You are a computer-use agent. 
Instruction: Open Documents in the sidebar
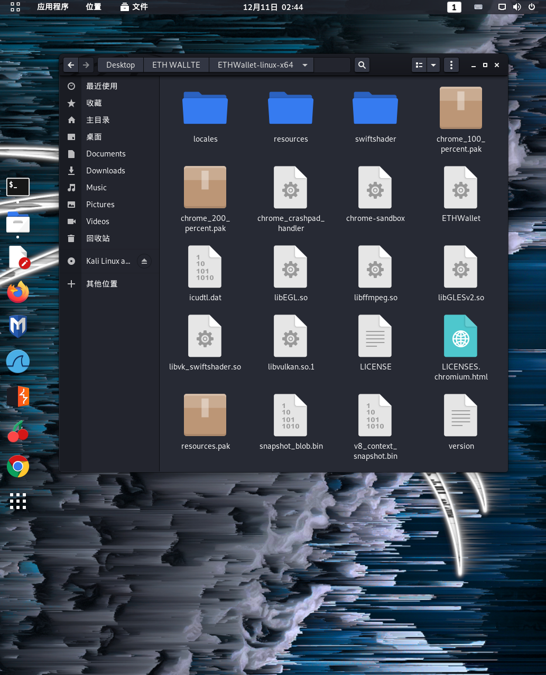coord(109,154)
